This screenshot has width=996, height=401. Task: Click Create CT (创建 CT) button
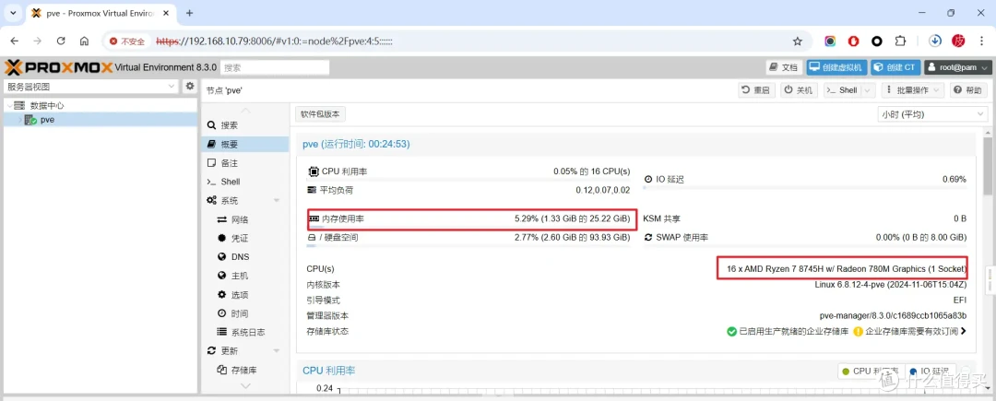[895, 67]
